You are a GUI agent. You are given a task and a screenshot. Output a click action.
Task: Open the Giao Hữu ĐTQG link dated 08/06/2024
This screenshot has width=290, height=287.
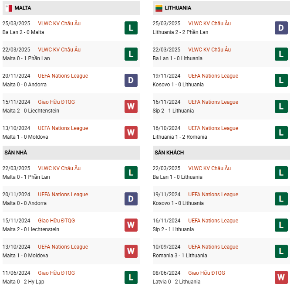[x=206, y=273]
